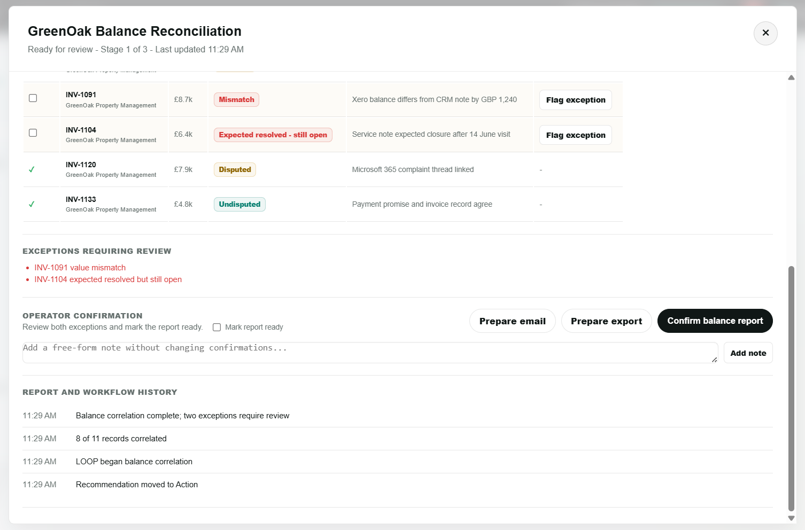
Task: Focus the free-form note text field
Action: (370, 353)
